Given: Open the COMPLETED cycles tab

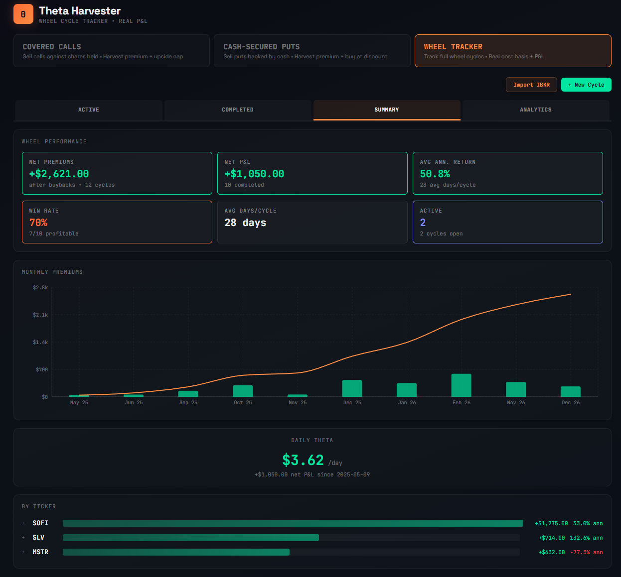Looking at the screenshot, I should pos(238,110).
